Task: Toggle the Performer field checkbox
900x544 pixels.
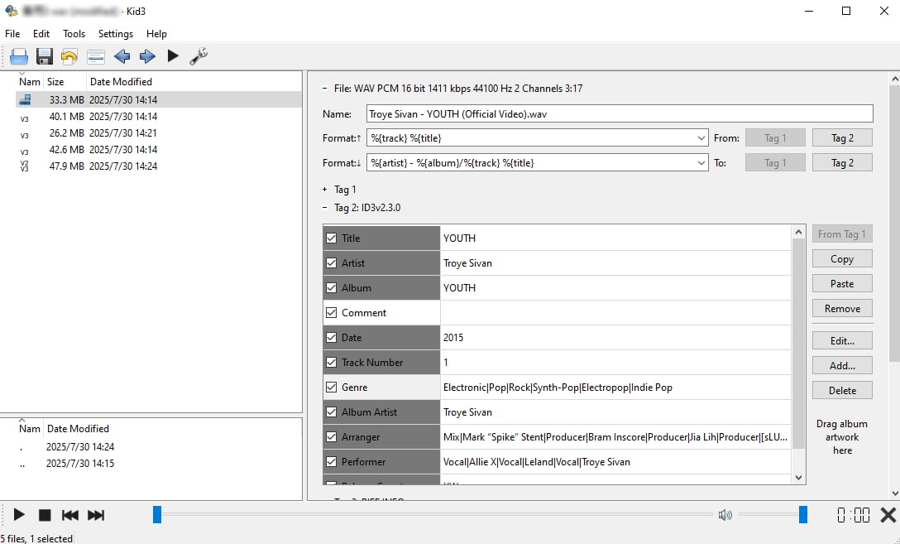Action: (331, 461)
